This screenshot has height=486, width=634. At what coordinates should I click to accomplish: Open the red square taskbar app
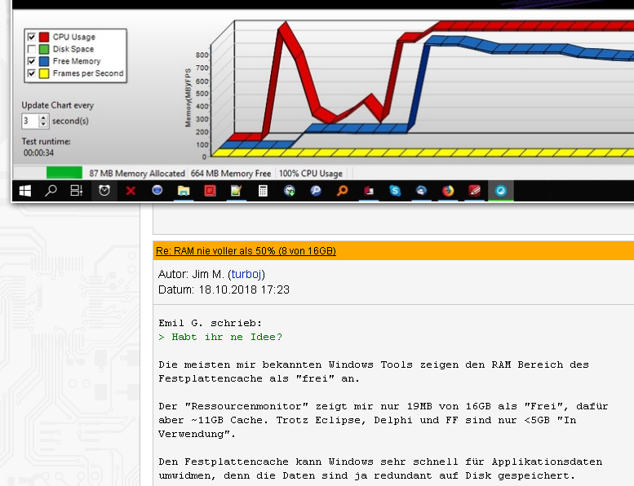point(210,191)
